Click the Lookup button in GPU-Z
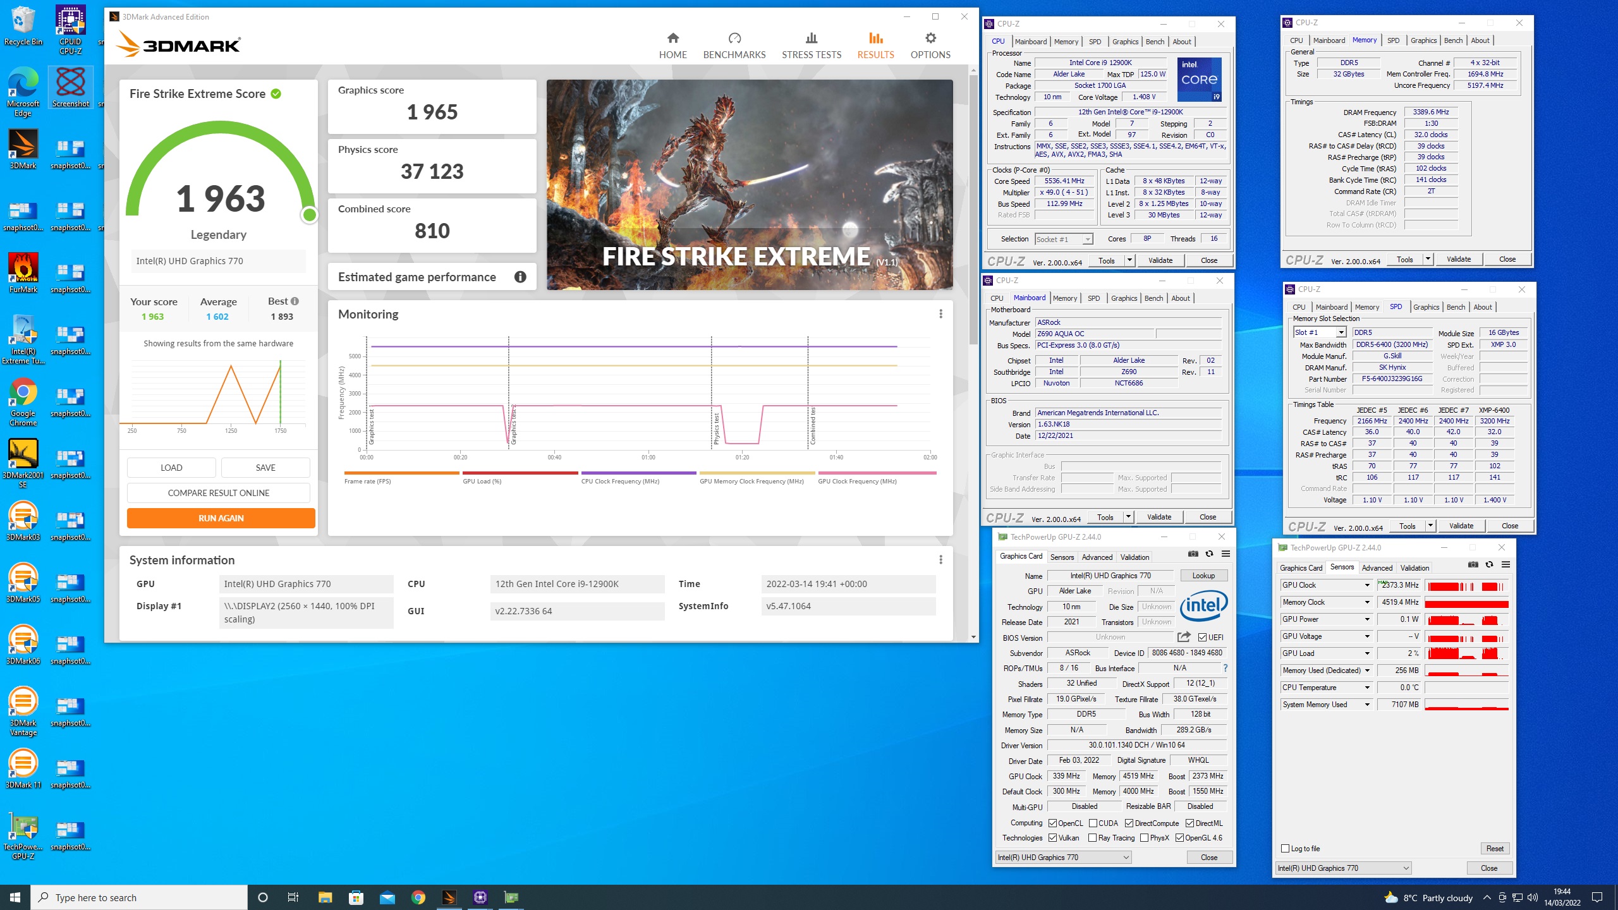The height and width of the screenshot is (910, 1618). [x=1203, y=575]
